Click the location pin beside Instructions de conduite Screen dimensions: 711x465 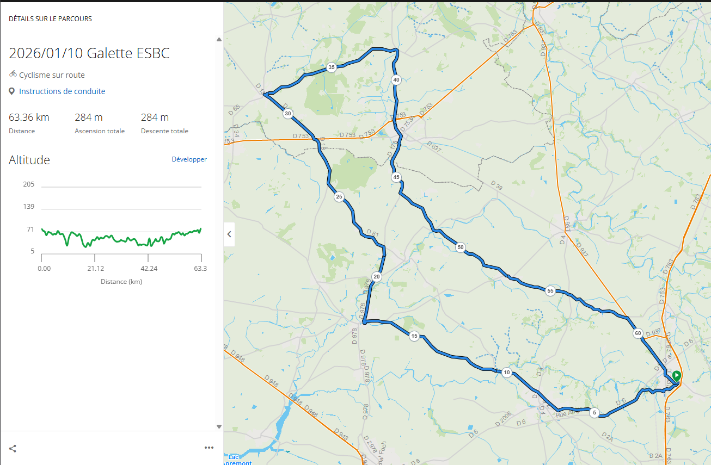12,91
